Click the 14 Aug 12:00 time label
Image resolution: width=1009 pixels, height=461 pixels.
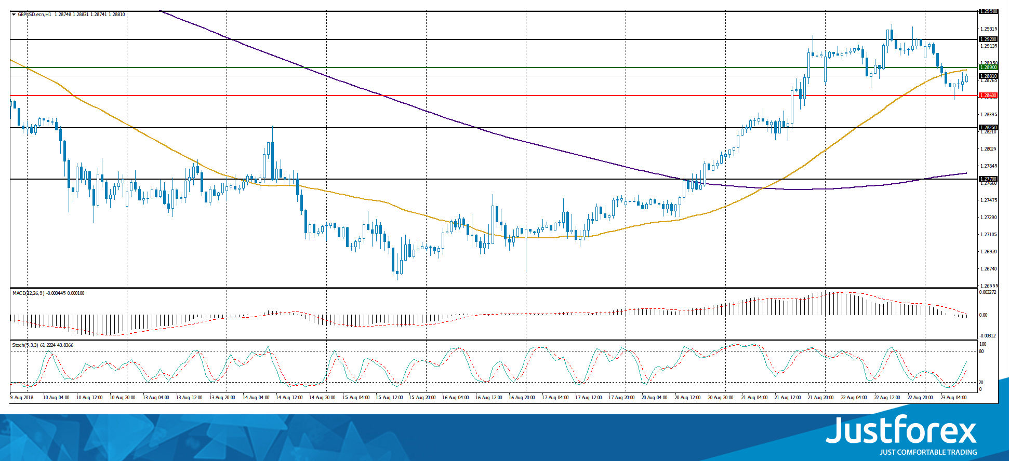click(289, 398)
